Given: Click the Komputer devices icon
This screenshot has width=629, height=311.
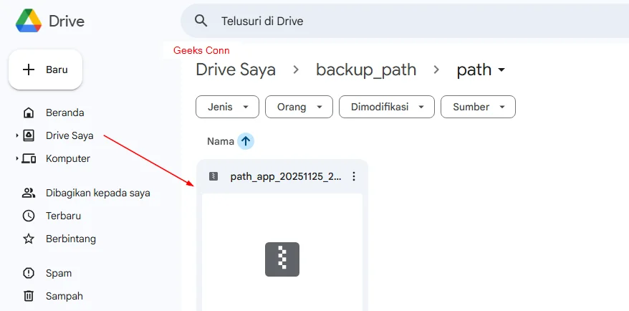Looking at the screenshot, I should tap(29, 158).
